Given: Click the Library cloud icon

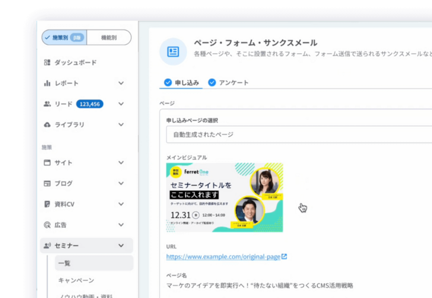Looking at the screenshot, I should 47,125.
